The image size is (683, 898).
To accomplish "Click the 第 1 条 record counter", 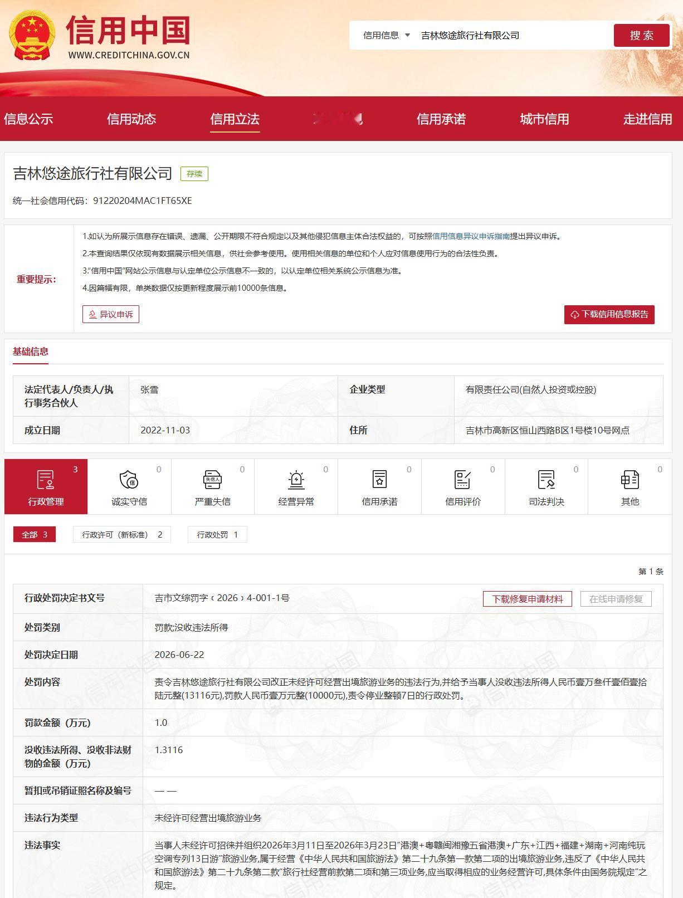I will [x=651, y=572].
